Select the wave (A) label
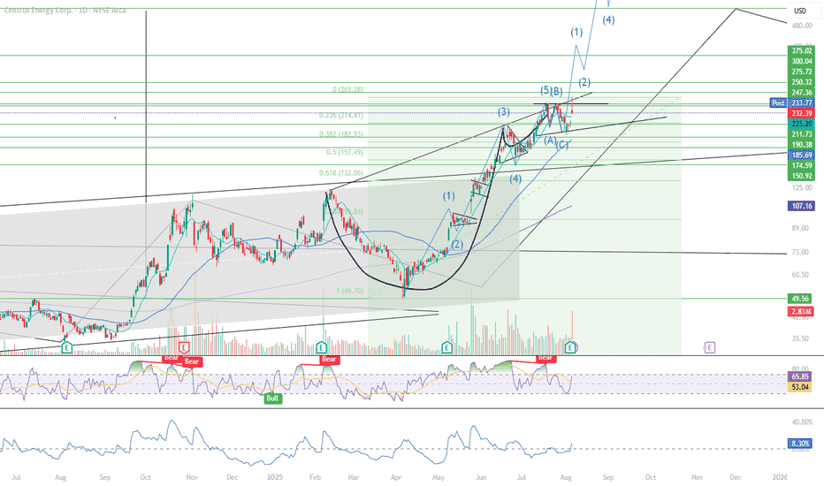The width and height of the screenshot is (824, 486). click(550, 140)
